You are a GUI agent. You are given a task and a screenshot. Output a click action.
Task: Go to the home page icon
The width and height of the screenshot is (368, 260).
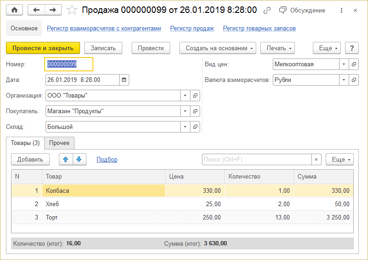[x=15, y=10]
